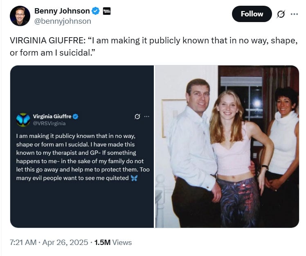The image size is (306, 256).
Task: Open the 7:21 AM Apr 26, 2025 timestamp
Action: (x=49, y=243)
